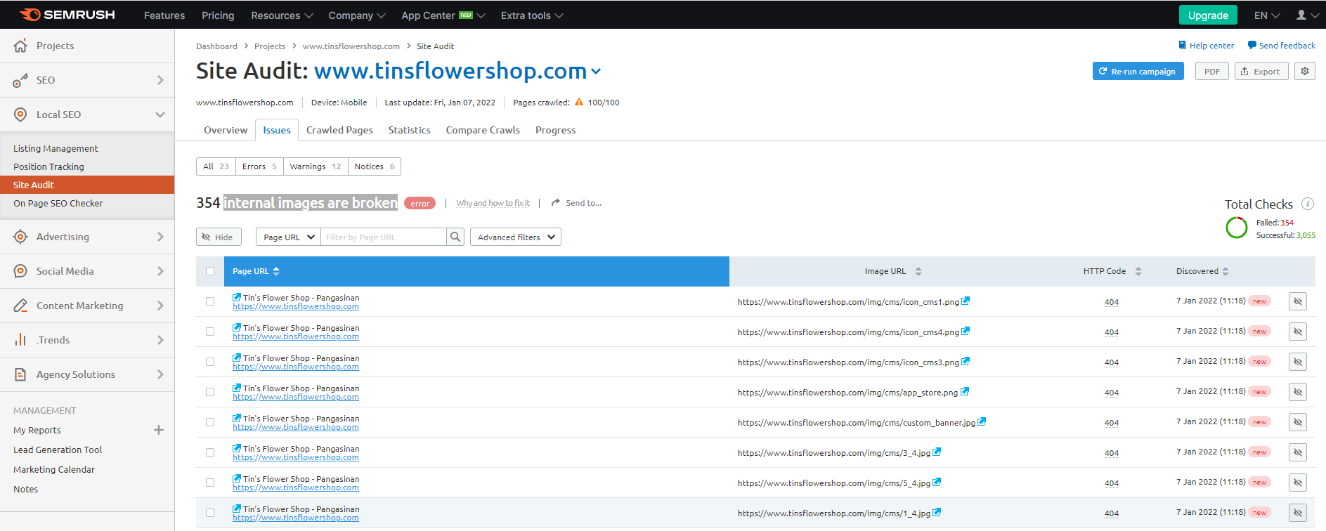
Task: Open Total Checks info icon
Action: tap(1308, 204)
